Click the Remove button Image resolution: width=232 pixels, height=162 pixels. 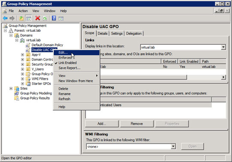tap(137, 123)
